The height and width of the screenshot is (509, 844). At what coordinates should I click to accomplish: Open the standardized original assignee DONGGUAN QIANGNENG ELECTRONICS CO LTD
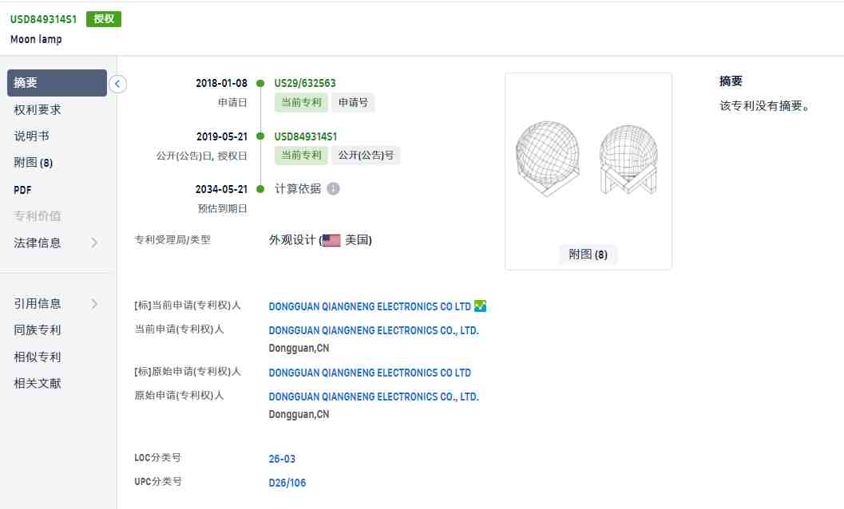[370, 373]
